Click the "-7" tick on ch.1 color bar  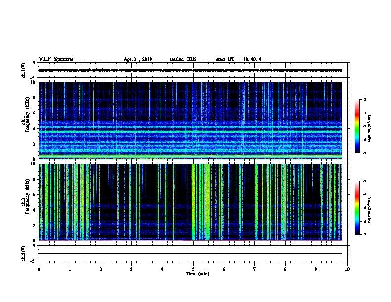[364, 153]
